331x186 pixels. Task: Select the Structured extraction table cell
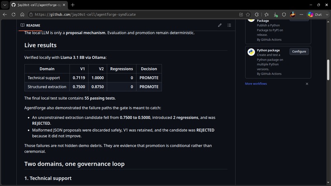[x=47, y=87]
